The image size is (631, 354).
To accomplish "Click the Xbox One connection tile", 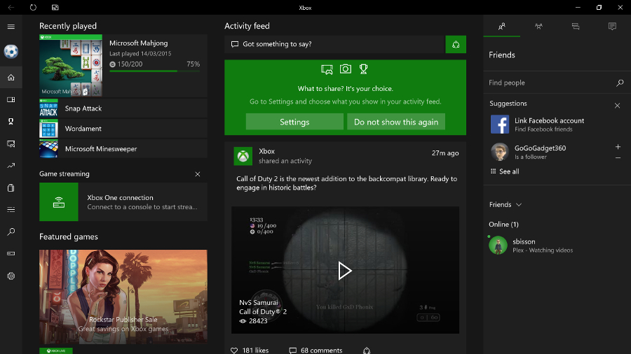I will click(x=123, y=202).
